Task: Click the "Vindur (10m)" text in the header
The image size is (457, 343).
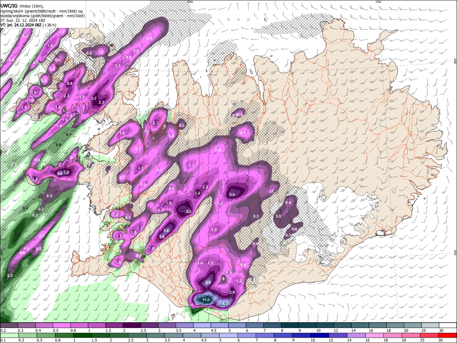Action: pyautogui.click(x=31, y=6)
